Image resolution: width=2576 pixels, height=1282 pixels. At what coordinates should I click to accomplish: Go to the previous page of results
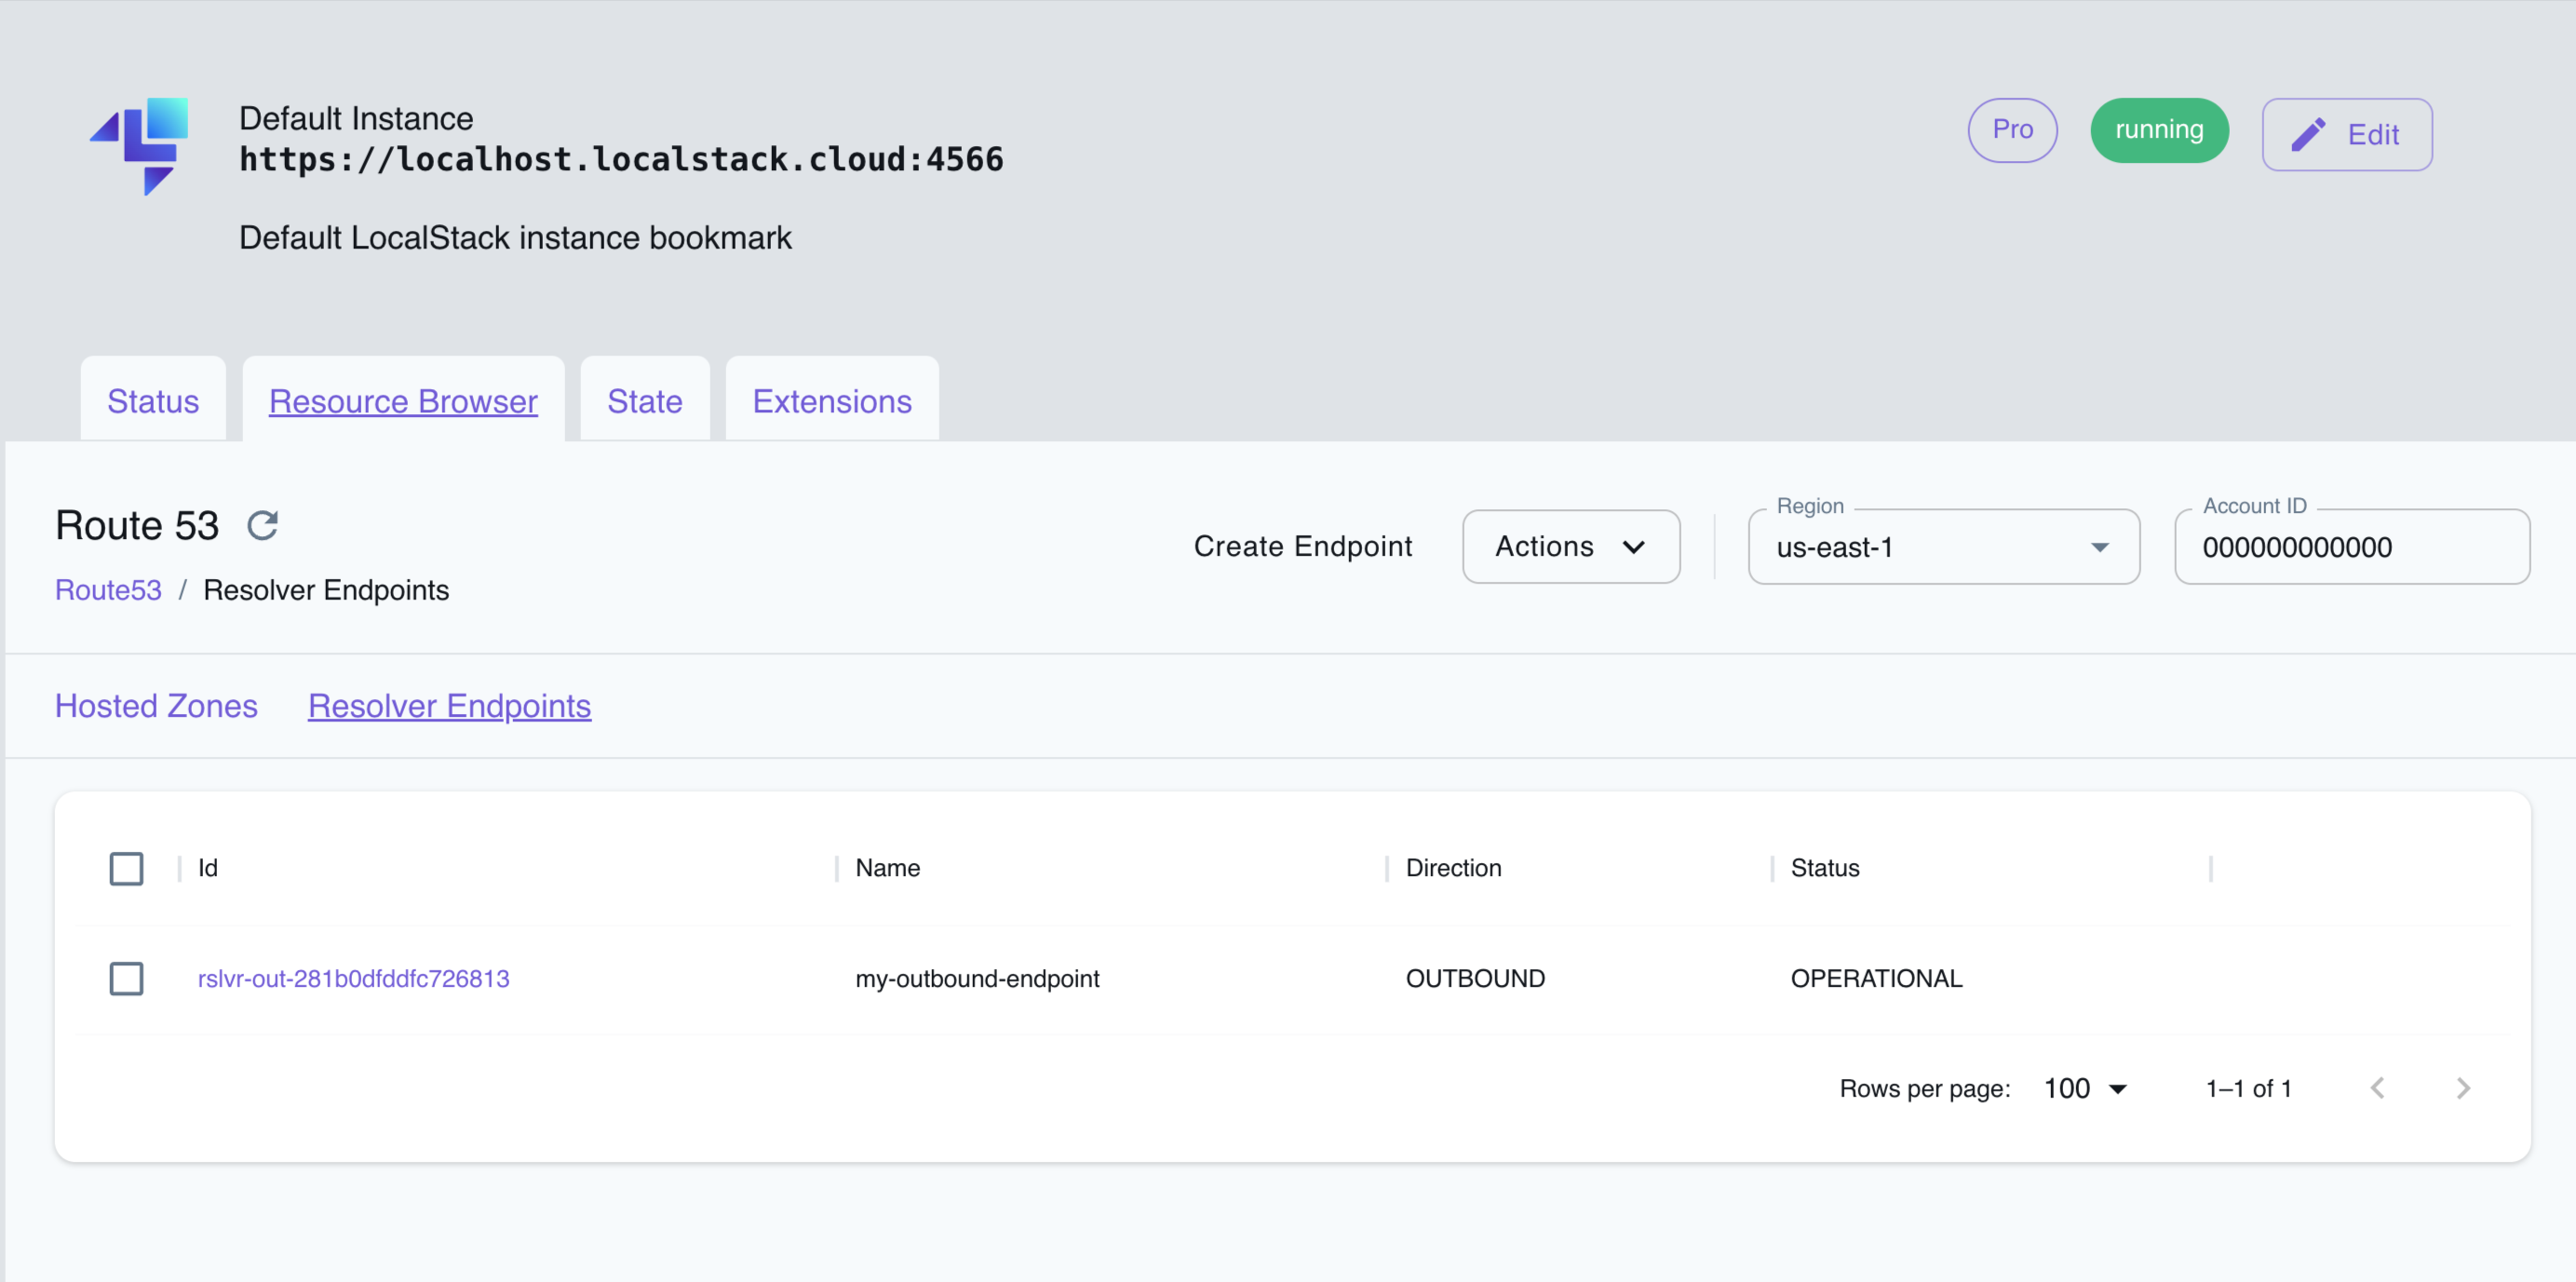[2379, 1088]
